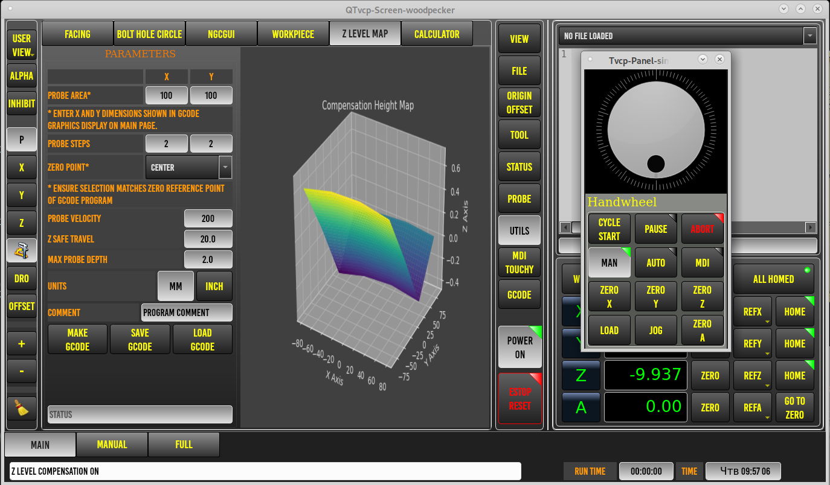
Task: Click Tvcp-Panel window rollup arrow
Action: tap(703, 59)
